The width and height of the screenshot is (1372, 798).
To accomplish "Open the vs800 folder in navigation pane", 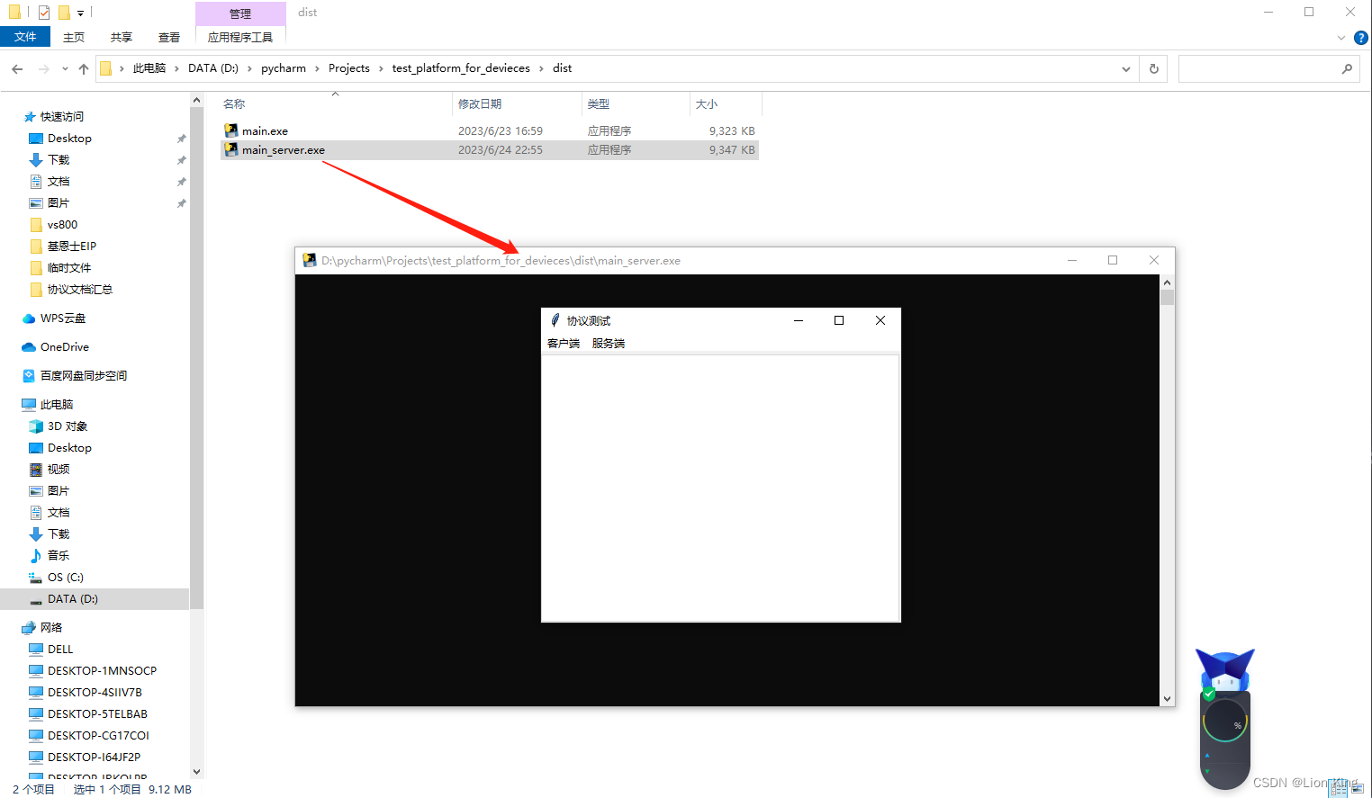I will [x=62, y=225].
